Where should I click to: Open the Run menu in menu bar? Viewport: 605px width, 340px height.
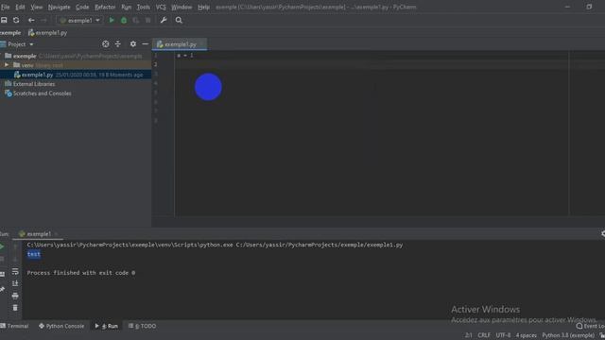click(x=126, y=7)
